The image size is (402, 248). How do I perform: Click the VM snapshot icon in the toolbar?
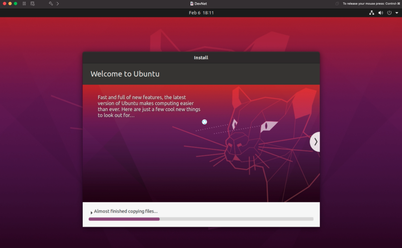click(x=33, y=4)
